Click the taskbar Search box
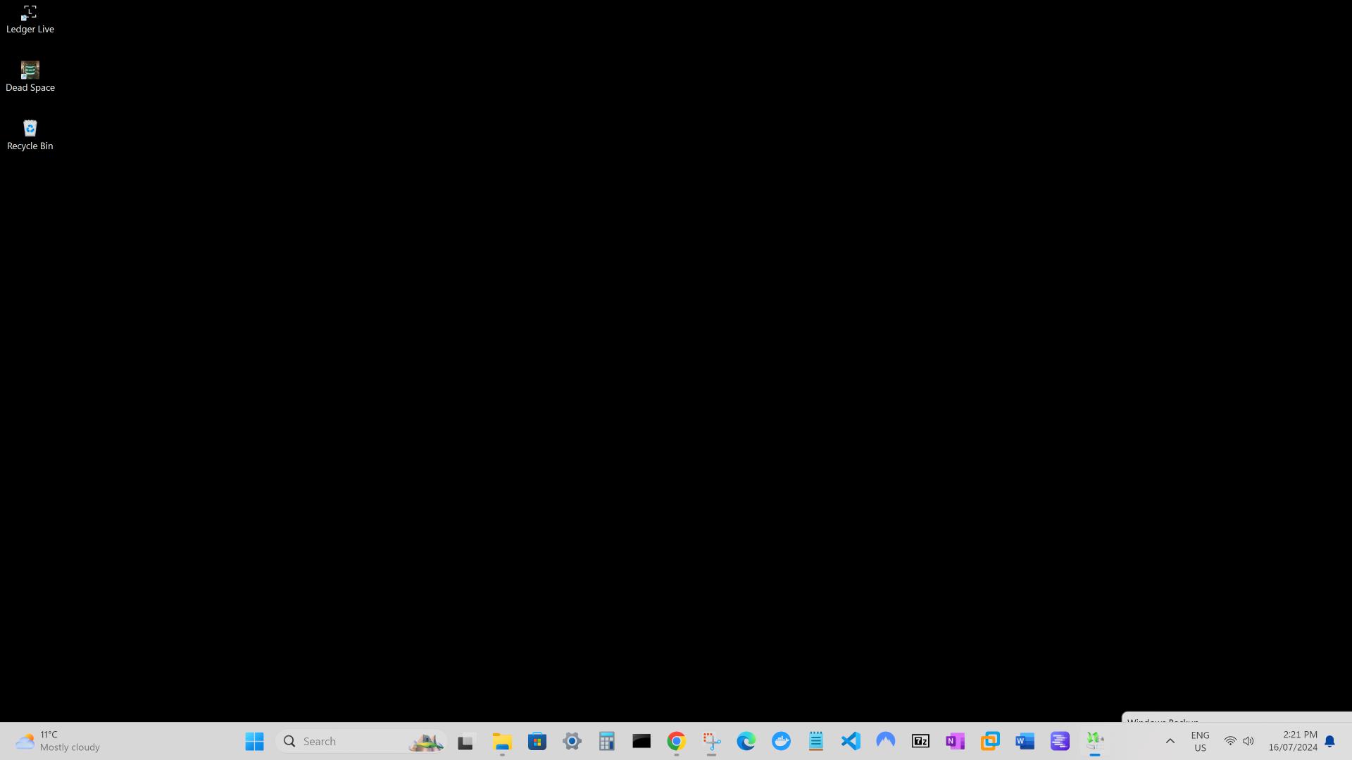 362,741
